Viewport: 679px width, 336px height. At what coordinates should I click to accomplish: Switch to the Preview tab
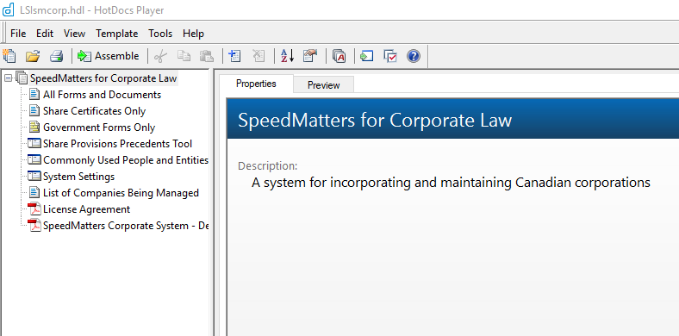[323, 85]
